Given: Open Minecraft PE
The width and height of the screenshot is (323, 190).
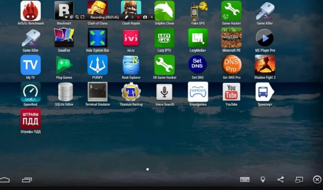Looking at the screenshot, I should pyautogui.click(x=231, y=38).
